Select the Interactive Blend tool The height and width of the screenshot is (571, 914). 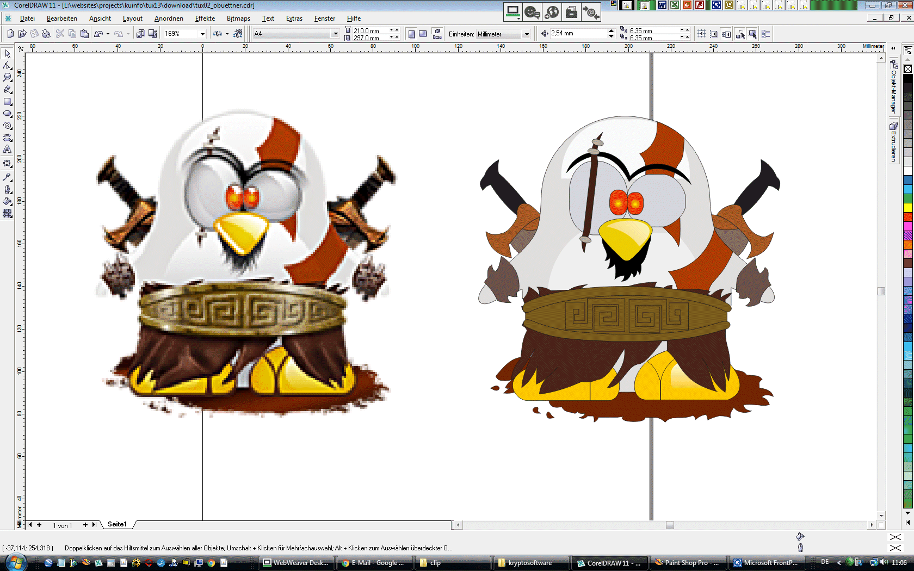coord(8,163)
